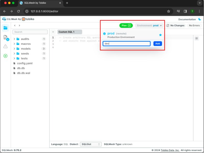Open the editor hamburger menu icon
Screen dimensions: 204x153
point(196,38)
